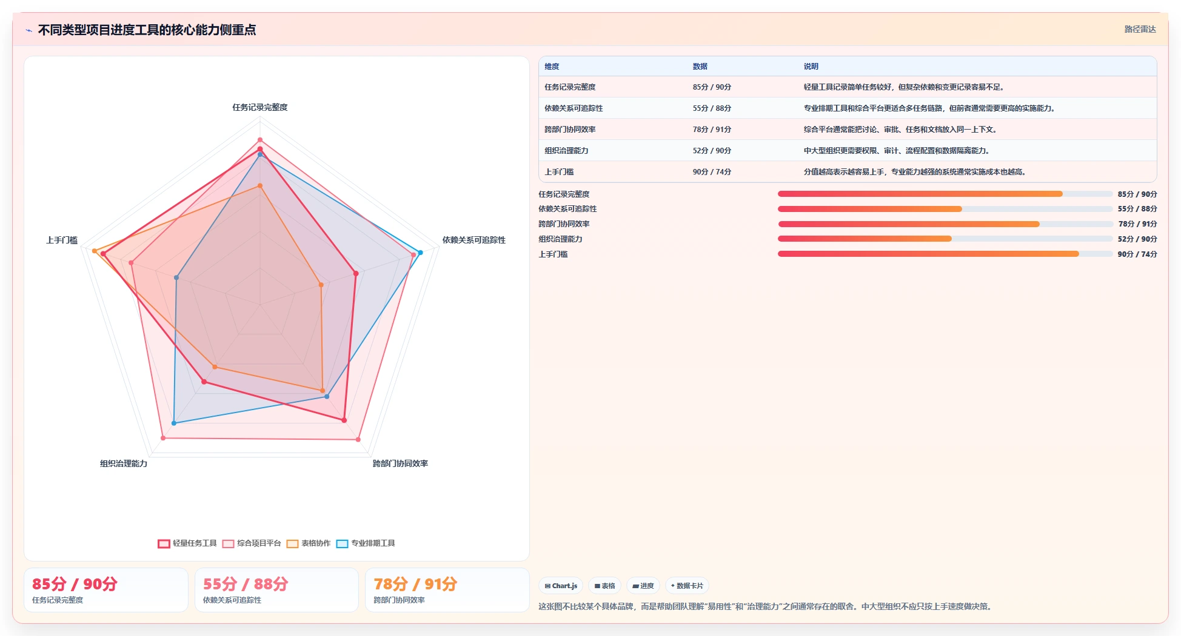This screenshot has width=1181, height=636.
Task: Click the 进度 tag chip
Action: coord(643,586)
